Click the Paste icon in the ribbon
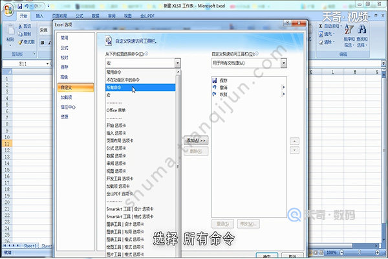Screen dimensions: 388x259 coord(10,30)
